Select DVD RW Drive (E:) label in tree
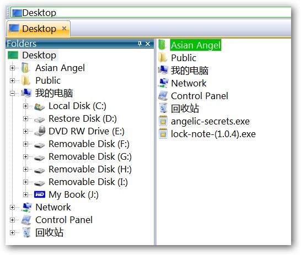 pos(87,131)
